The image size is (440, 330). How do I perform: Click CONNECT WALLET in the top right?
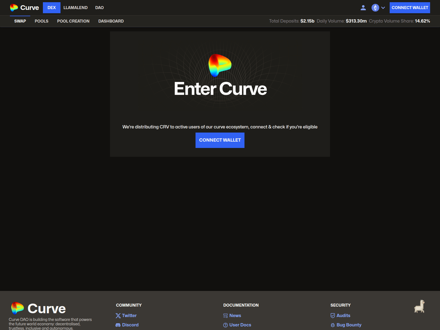click(409, 7)
